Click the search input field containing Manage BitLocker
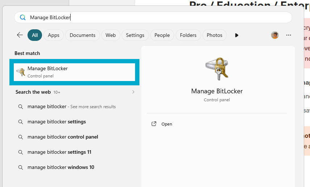This screenshot has height=187, width=310. [x=153, y=17]
